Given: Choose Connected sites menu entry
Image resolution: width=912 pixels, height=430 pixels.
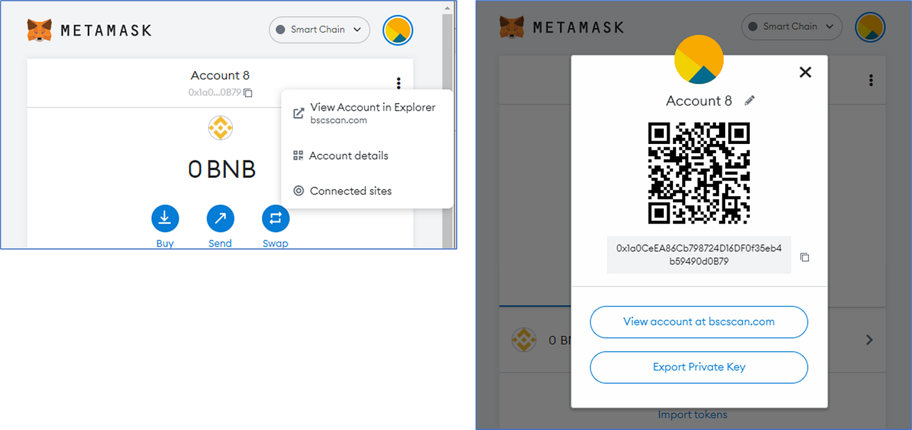Looking at the screenshot, I should 350,190.
